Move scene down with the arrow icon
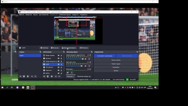 tap(36, 76)
